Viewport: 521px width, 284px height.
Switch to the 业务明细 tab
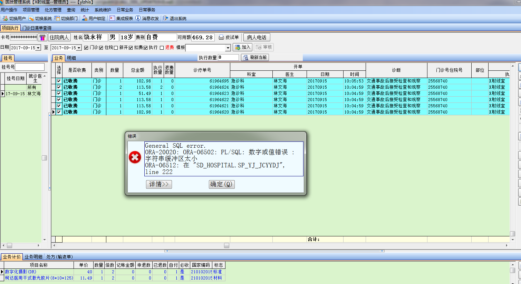(33, 257)
